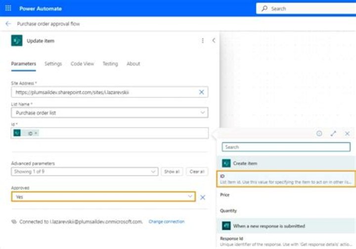Remove the Approved parameter
This screenshot has width=356, height=249.
click(x=203, y=197)
